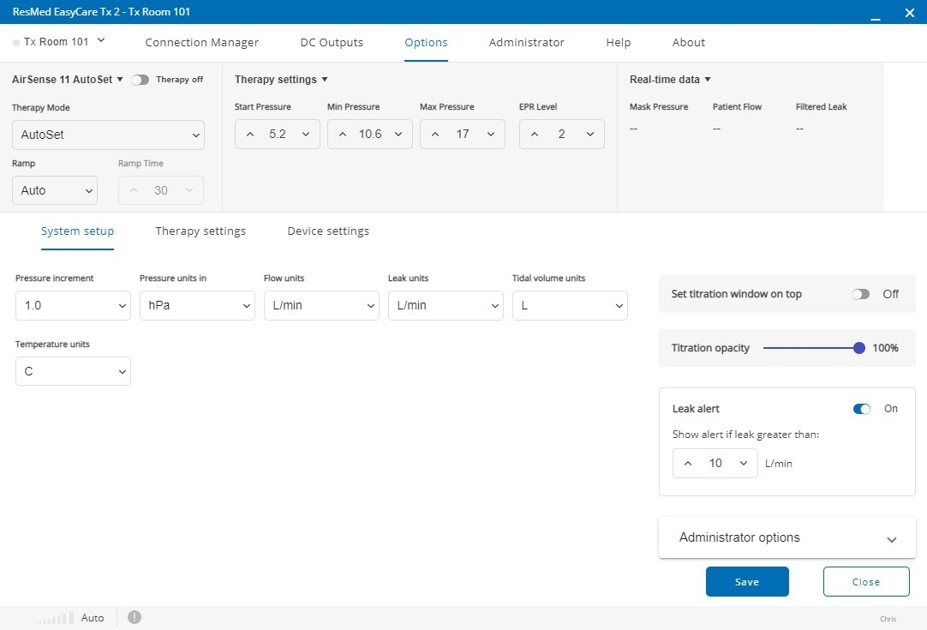Open the AirSense 11 AutoSet device dropdown
Viewport: 927px width, 630px height.
click(120, 79)
